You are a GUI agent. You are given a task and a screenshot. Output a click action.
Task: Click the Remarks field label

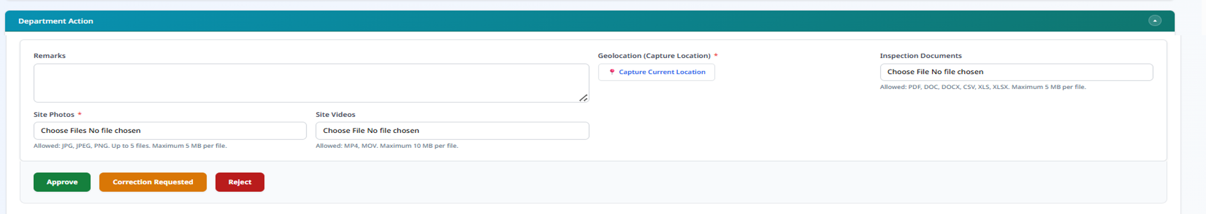coord(50,56)
